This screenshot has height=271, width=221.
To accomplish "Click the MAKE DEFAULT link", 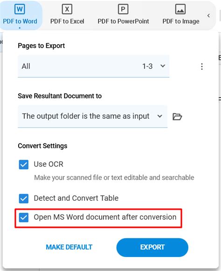I will (x=69, y=247).
